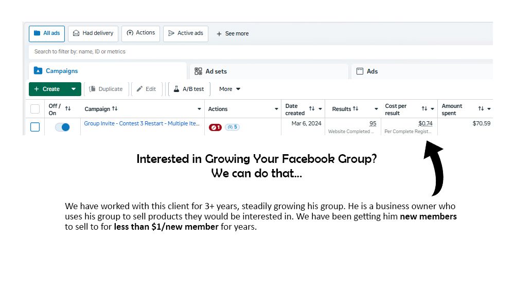
Task: Open the Campaign column dropdown caret
Action: coord(199,109)
